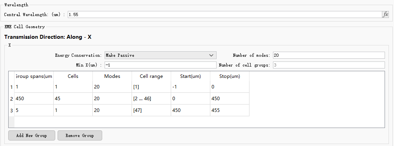
Task: Click the Cells column header
Action: 73,76
